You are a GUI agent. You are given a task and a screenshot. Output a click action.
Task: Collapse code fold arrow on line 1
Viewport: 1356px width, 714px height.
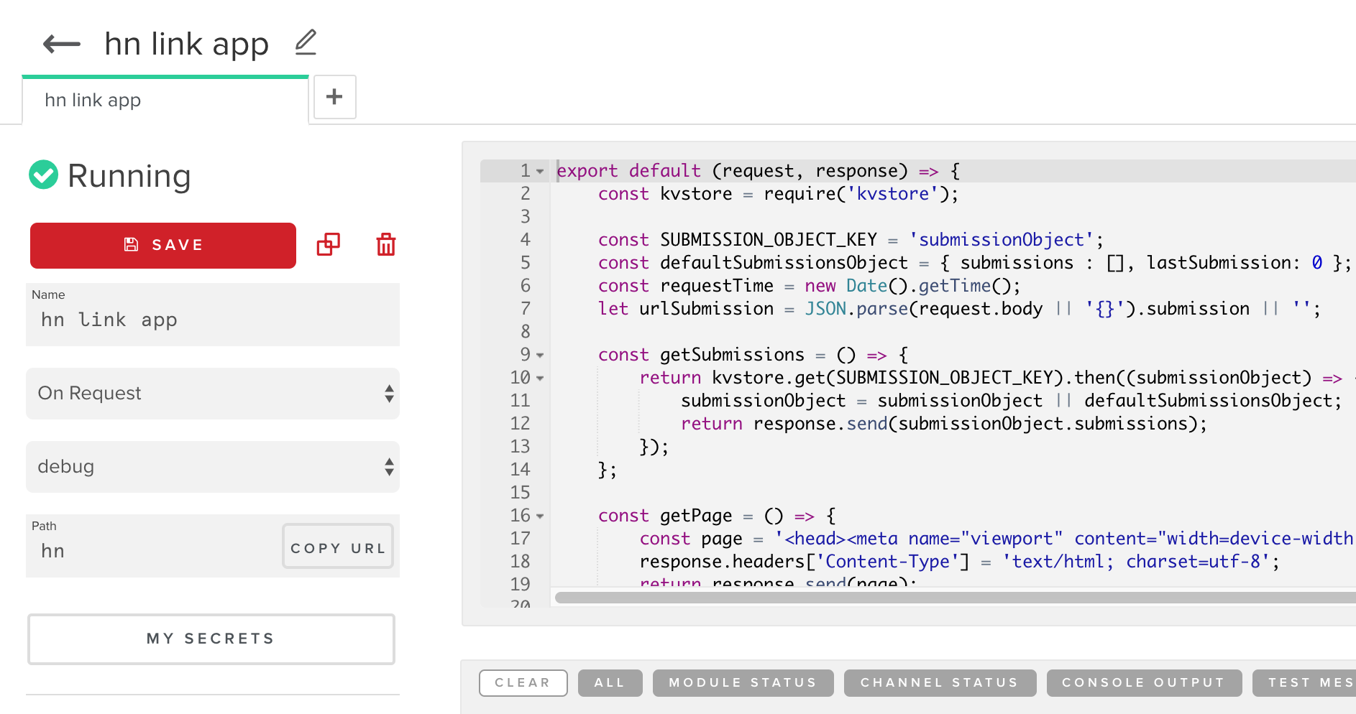[x=540, y=172]
